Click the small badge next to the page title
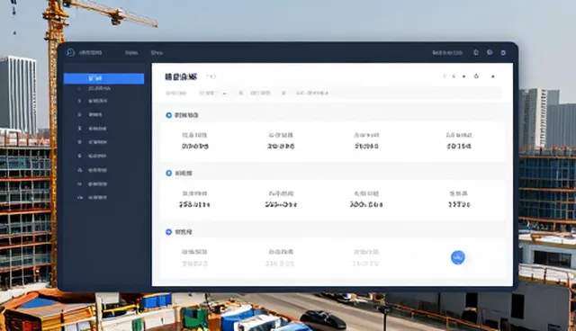Screen dimensions: 576x331 (x=211, y=76)
